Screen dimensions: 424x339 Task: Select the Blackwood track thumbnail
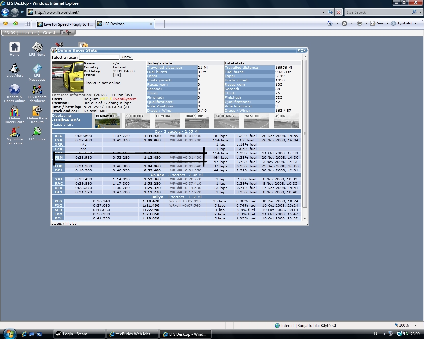pyautogui.click(x=107, y=121)
